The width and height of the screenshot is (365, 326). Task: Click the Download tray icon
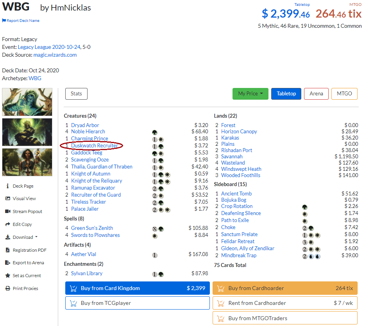coord(8,237)
